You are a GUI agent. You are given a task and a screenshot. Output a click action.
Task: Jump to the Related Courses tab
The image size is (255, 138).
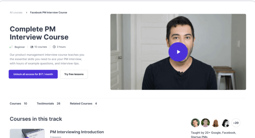81,103
